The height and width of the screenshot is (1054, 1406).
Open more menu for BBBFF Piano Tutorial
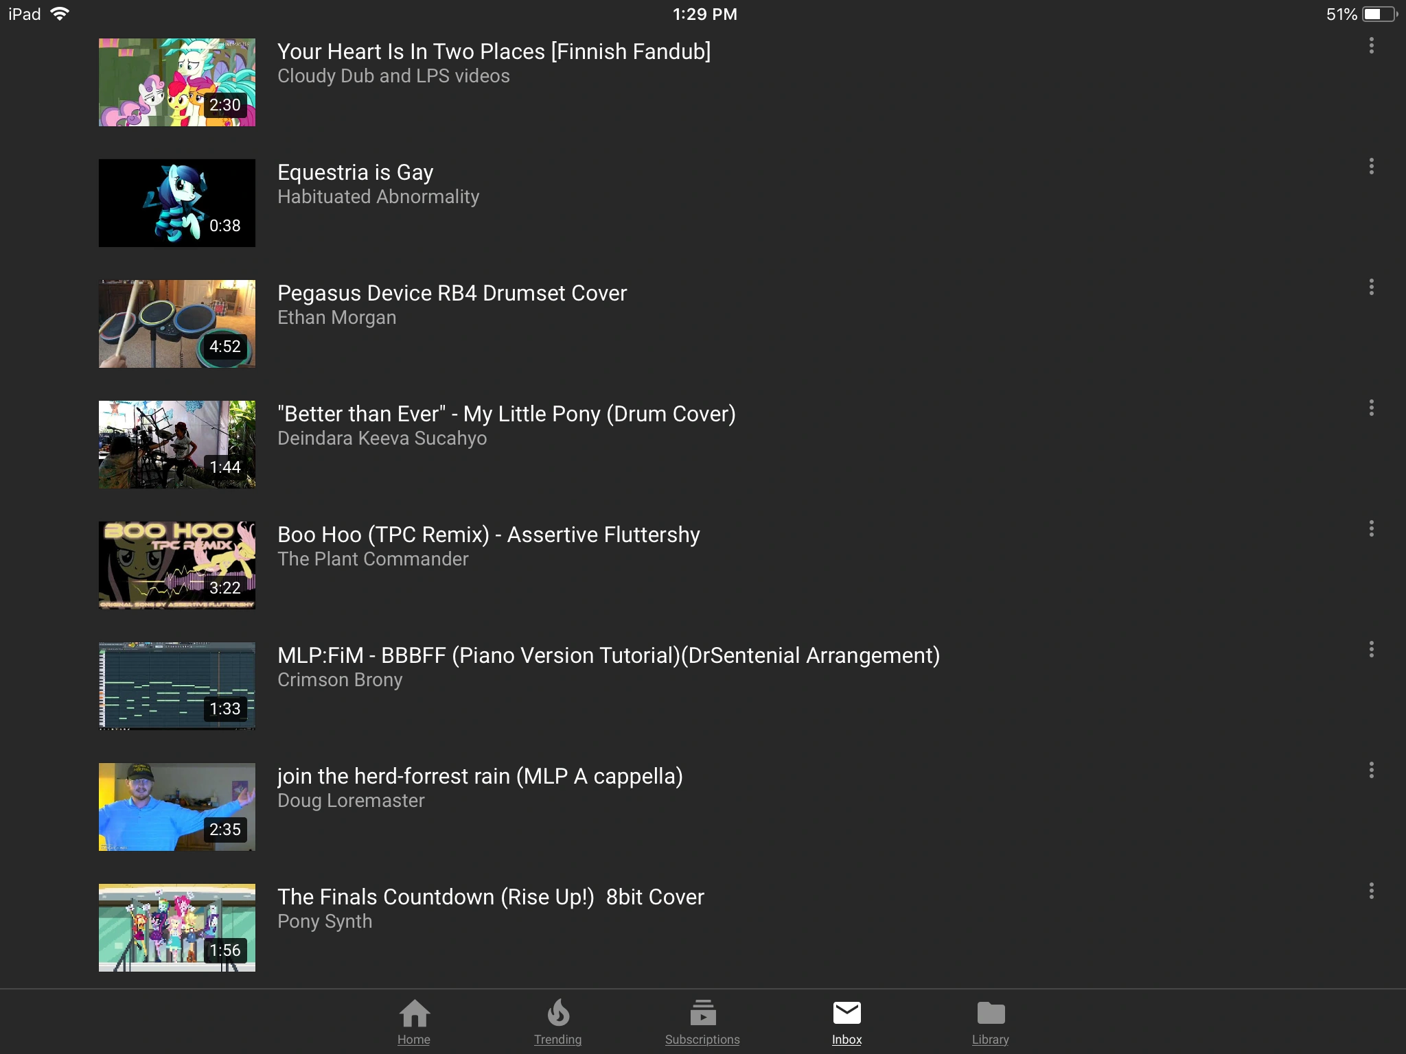[x=1371, y=650]
